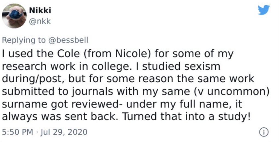The image size is (279, 142).
Task: Open the 5:50 PM timestamp link
Action: tap(18, 132)
